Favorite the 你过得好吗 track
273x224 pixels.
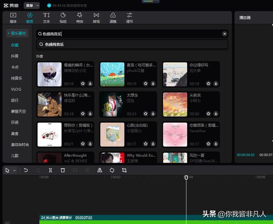(209, 83)
